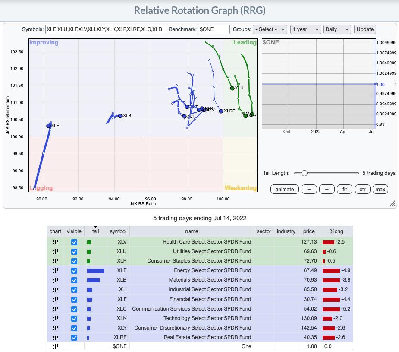Open chart icon for XLF row
Image resolution: width=399 pixels, height=352 pixels.
pos(55,299)
